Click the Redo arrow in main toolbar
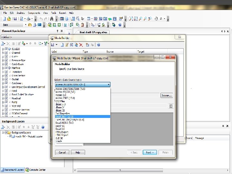This screenshot has width=232, height=174. click(46, 19)
